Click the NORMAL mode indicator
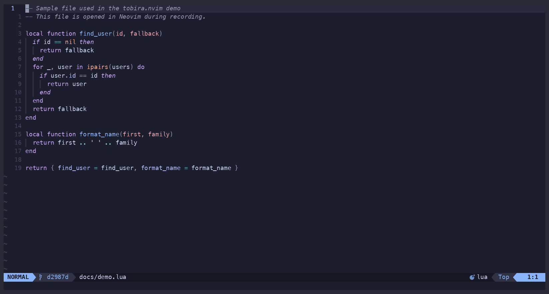The height and width of the screenshot is (294, 549). pos(18,277)
